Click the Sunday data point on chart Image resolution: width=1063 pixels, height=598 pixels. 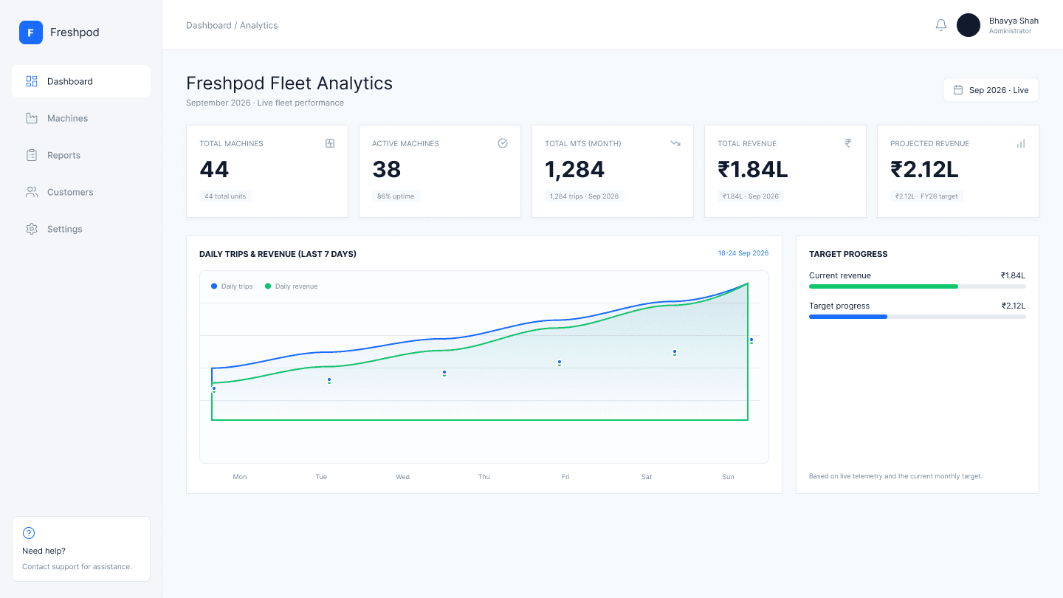pos(751,340)
